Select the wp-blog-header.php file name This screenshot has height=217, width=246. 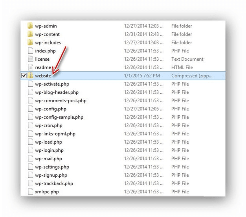pos(57,92)
